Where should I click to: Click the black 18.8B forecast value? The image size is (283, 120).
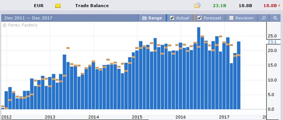point(249,6)
